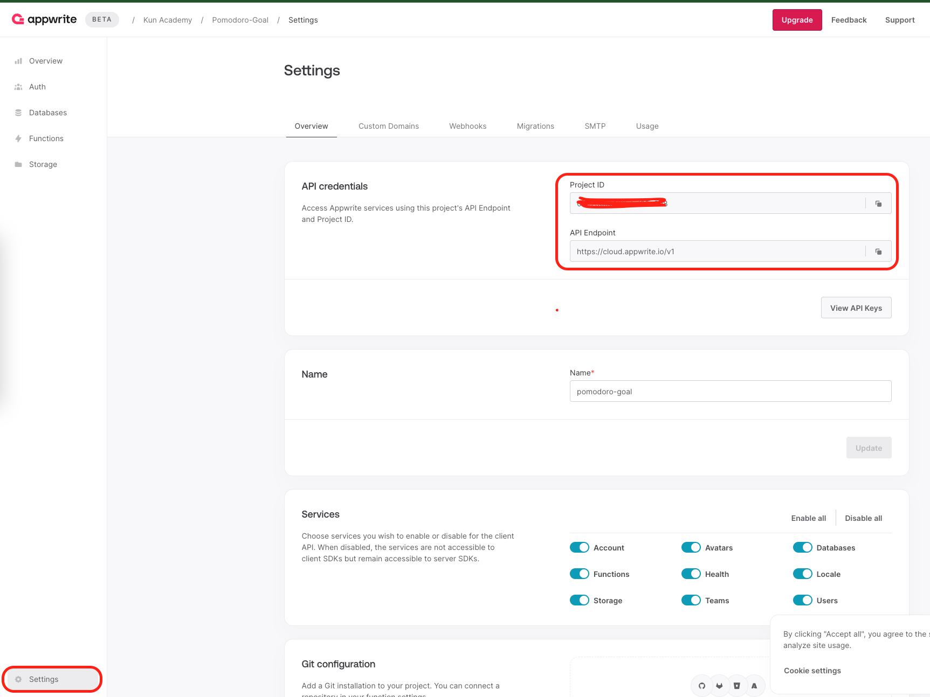Click the Settings breadcrumb
Screen dimensions: 930x697
tap(303, 20)
